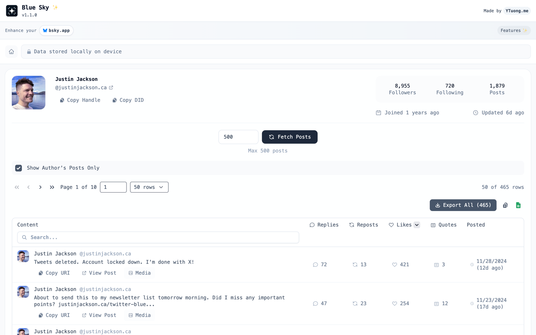The width and height of the screenshot is (536, 335).
Task: Click View Post on the 'Tweets deleted' post
Action: [x=99, y=273]
